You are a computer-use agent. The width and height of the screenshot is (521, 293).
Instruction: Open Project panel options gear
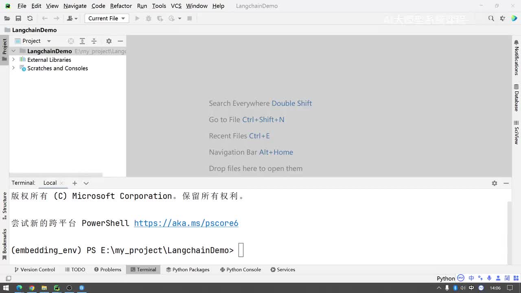(x=109, y=41)
